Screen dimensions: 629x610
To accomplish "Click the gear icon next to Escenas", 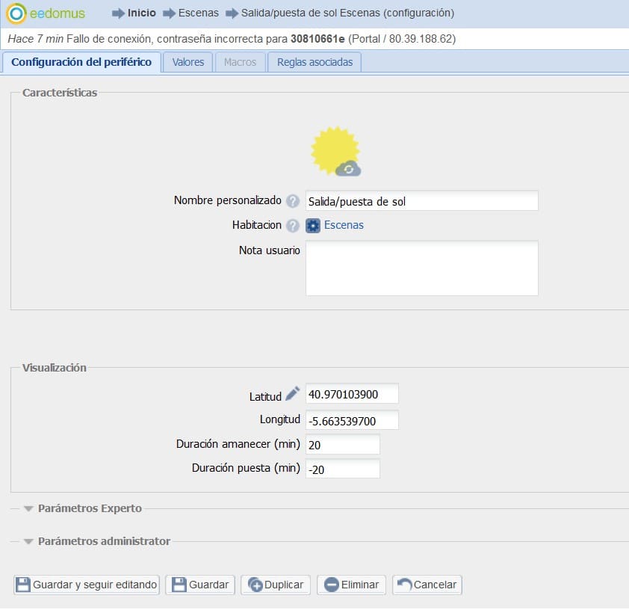I will 313,226.
